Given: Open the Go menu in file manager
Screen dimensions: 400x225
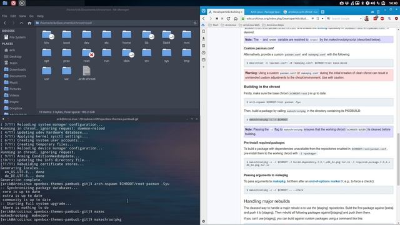Looking at the screenshot, I should (31, 16).
